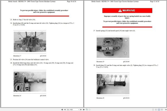Click left page 'Media Search - RENR5274' header
Image resolution: width=167 pixels, height=111 pixels.
point(32,1)
